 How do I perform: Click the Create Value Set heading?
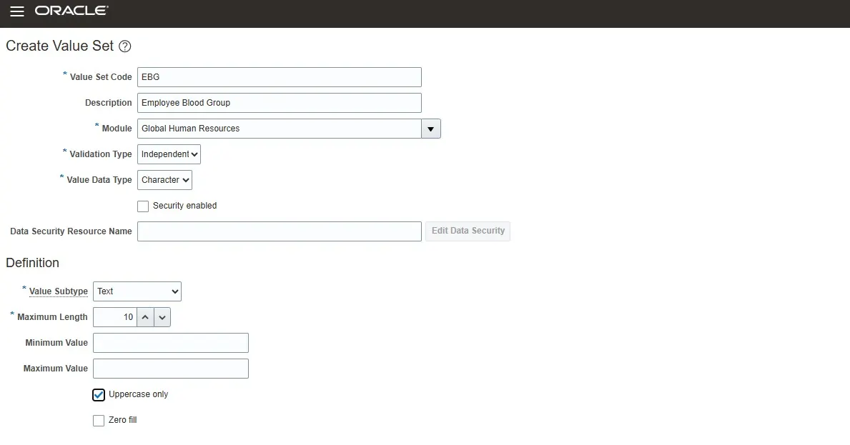pyautogui.click(x=59, y=46)
